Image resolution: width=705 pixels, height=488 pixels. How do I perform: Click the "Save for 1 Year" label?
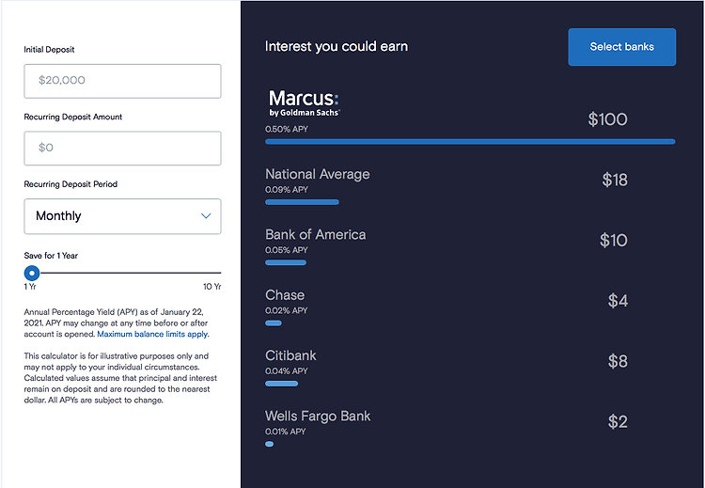51,256
